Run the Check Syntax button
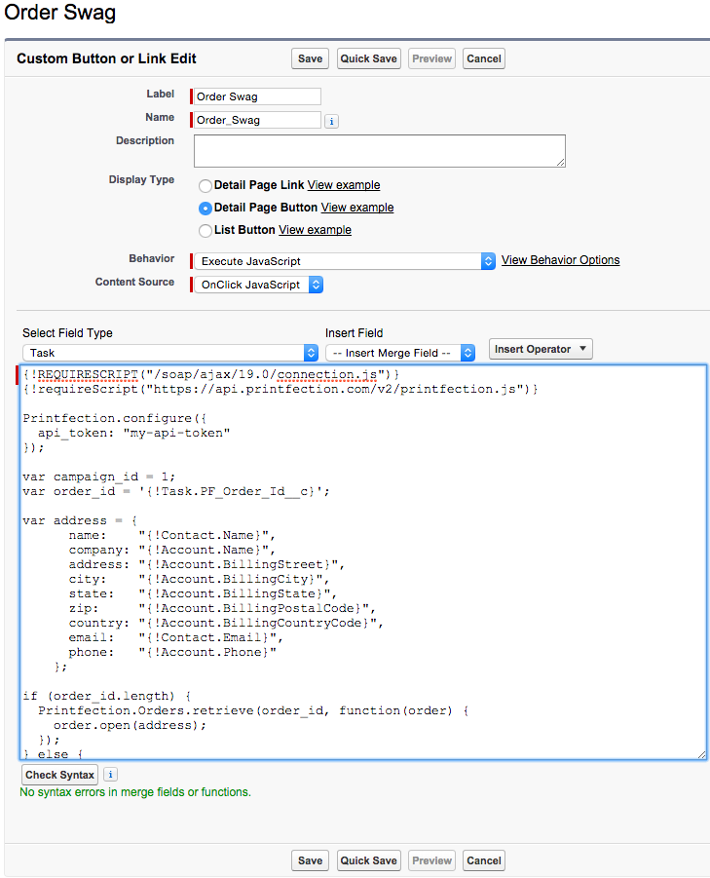710x878 pixels. [x=60, y=775]
